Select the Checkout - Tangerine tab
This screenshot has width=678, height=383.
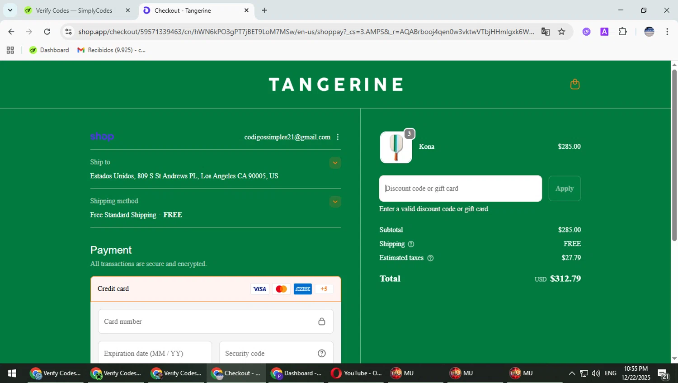(x=196, y=10)
